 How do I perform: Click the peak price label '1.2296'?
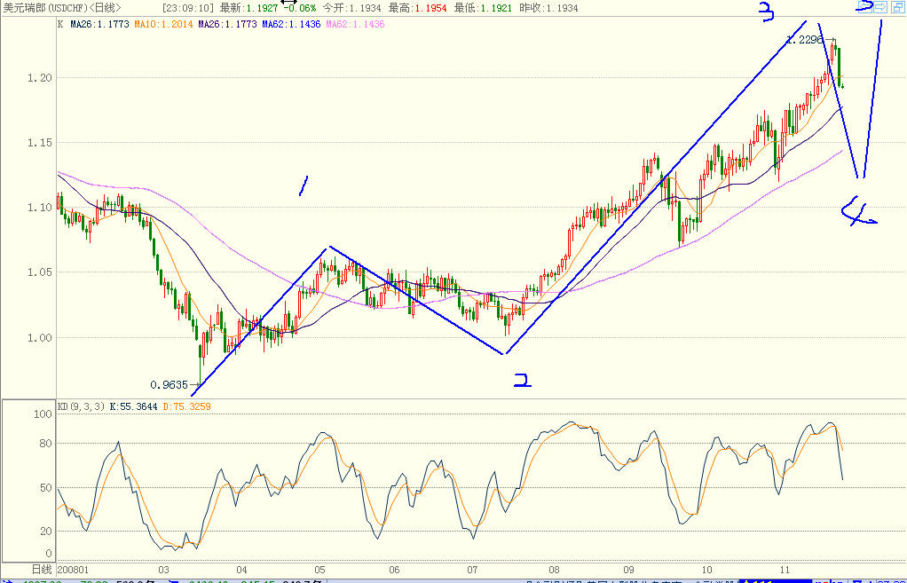(805, 40)
